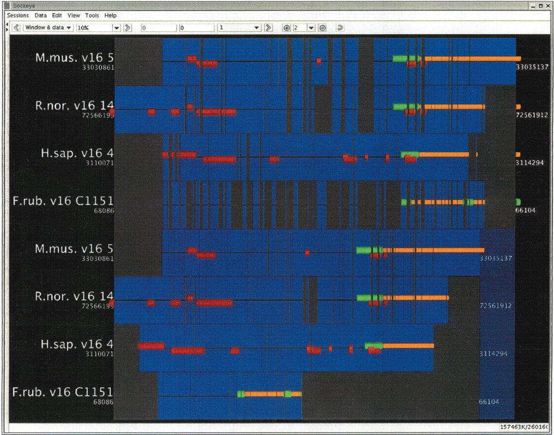Viewport: 554px width, 435px height.
Task: Open the Sessions menu
Action: pos(18,16)
